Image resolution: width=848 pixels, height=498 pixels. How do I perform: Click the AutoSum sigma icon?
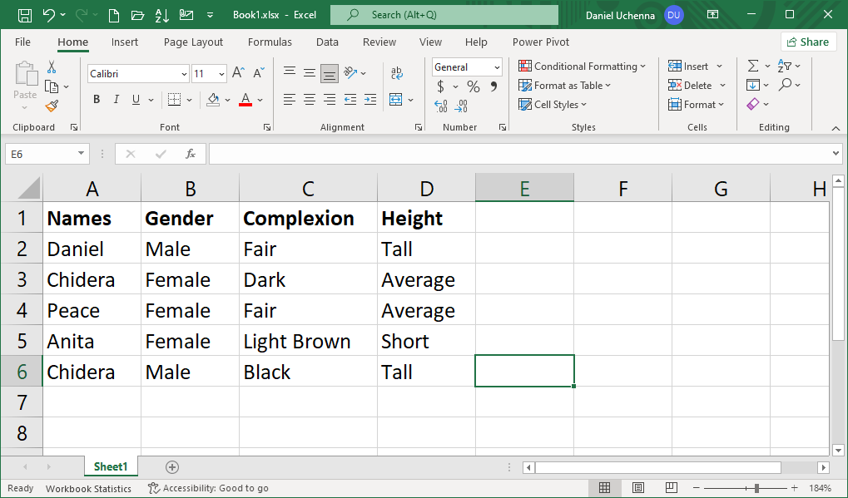click(753, 66)
